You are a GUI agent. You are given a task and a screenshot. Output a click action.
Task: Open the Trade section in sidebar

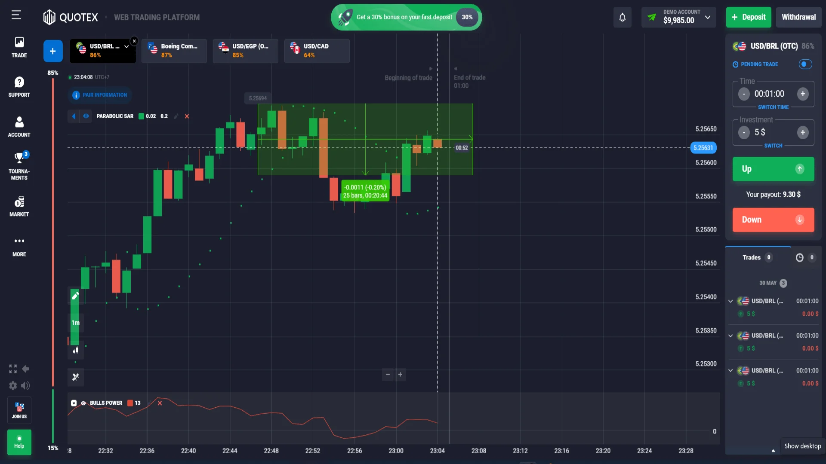coord(19,47)
